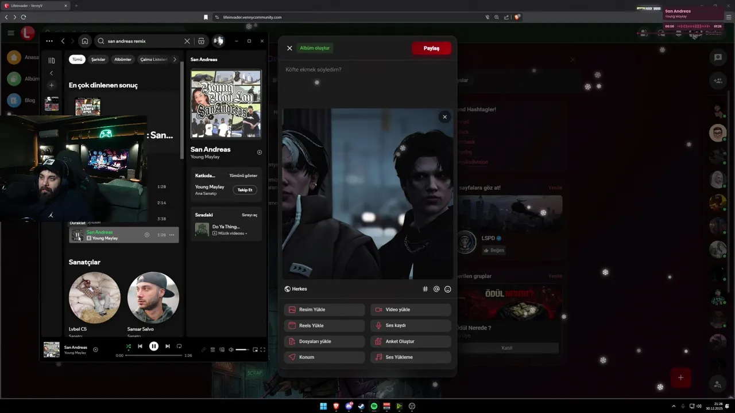Start Ses kaydı voice recording
The image size is (735, 413).
click(x=411, y=325)
